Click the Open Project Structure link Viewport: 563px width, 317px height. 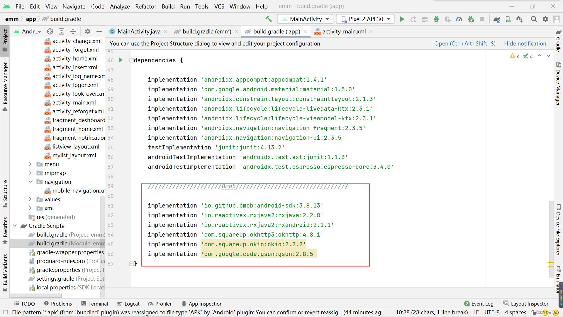465,43
